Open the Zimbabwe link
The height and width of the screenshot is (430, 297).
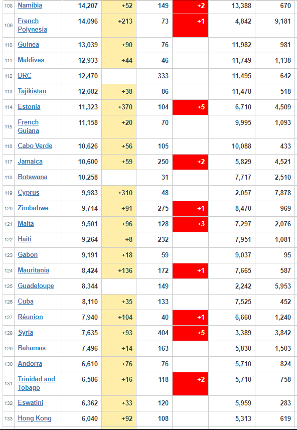(x=33, y=208)
